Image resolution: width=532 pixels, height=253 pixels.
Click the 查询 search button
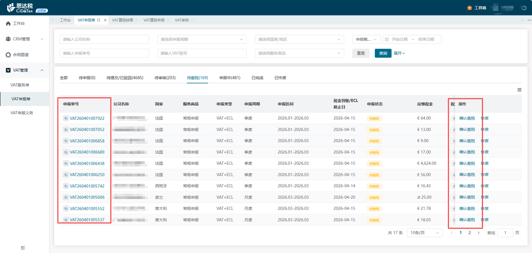click(x=383, y=53)
